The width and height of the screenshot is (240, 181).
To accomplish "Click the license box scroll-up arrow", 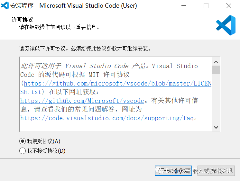I will pos(216,62).
